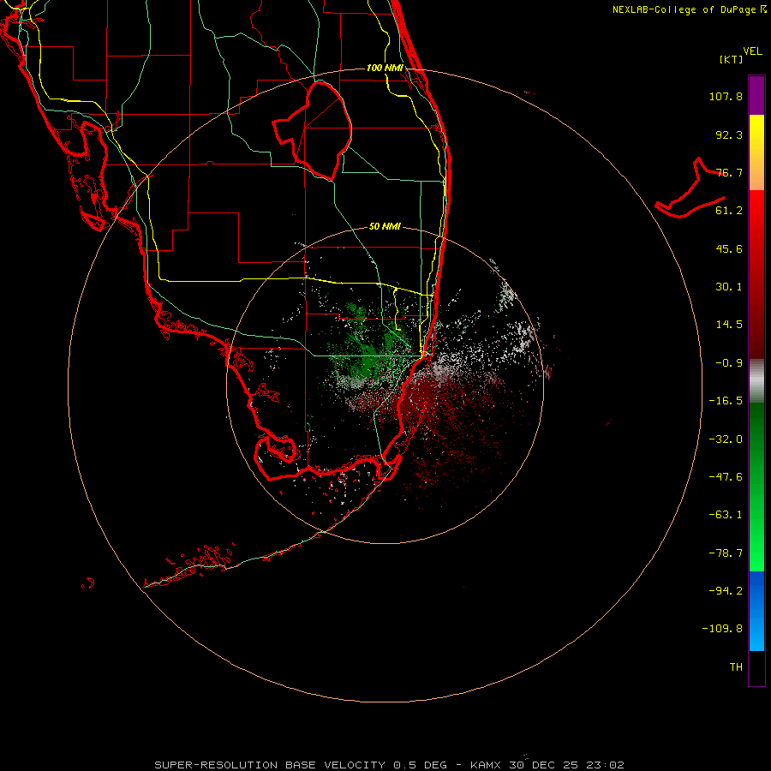The image size is (771, 771).
Task: Select the 76.7 value on velocity scale
Action: tap(729, 172)
